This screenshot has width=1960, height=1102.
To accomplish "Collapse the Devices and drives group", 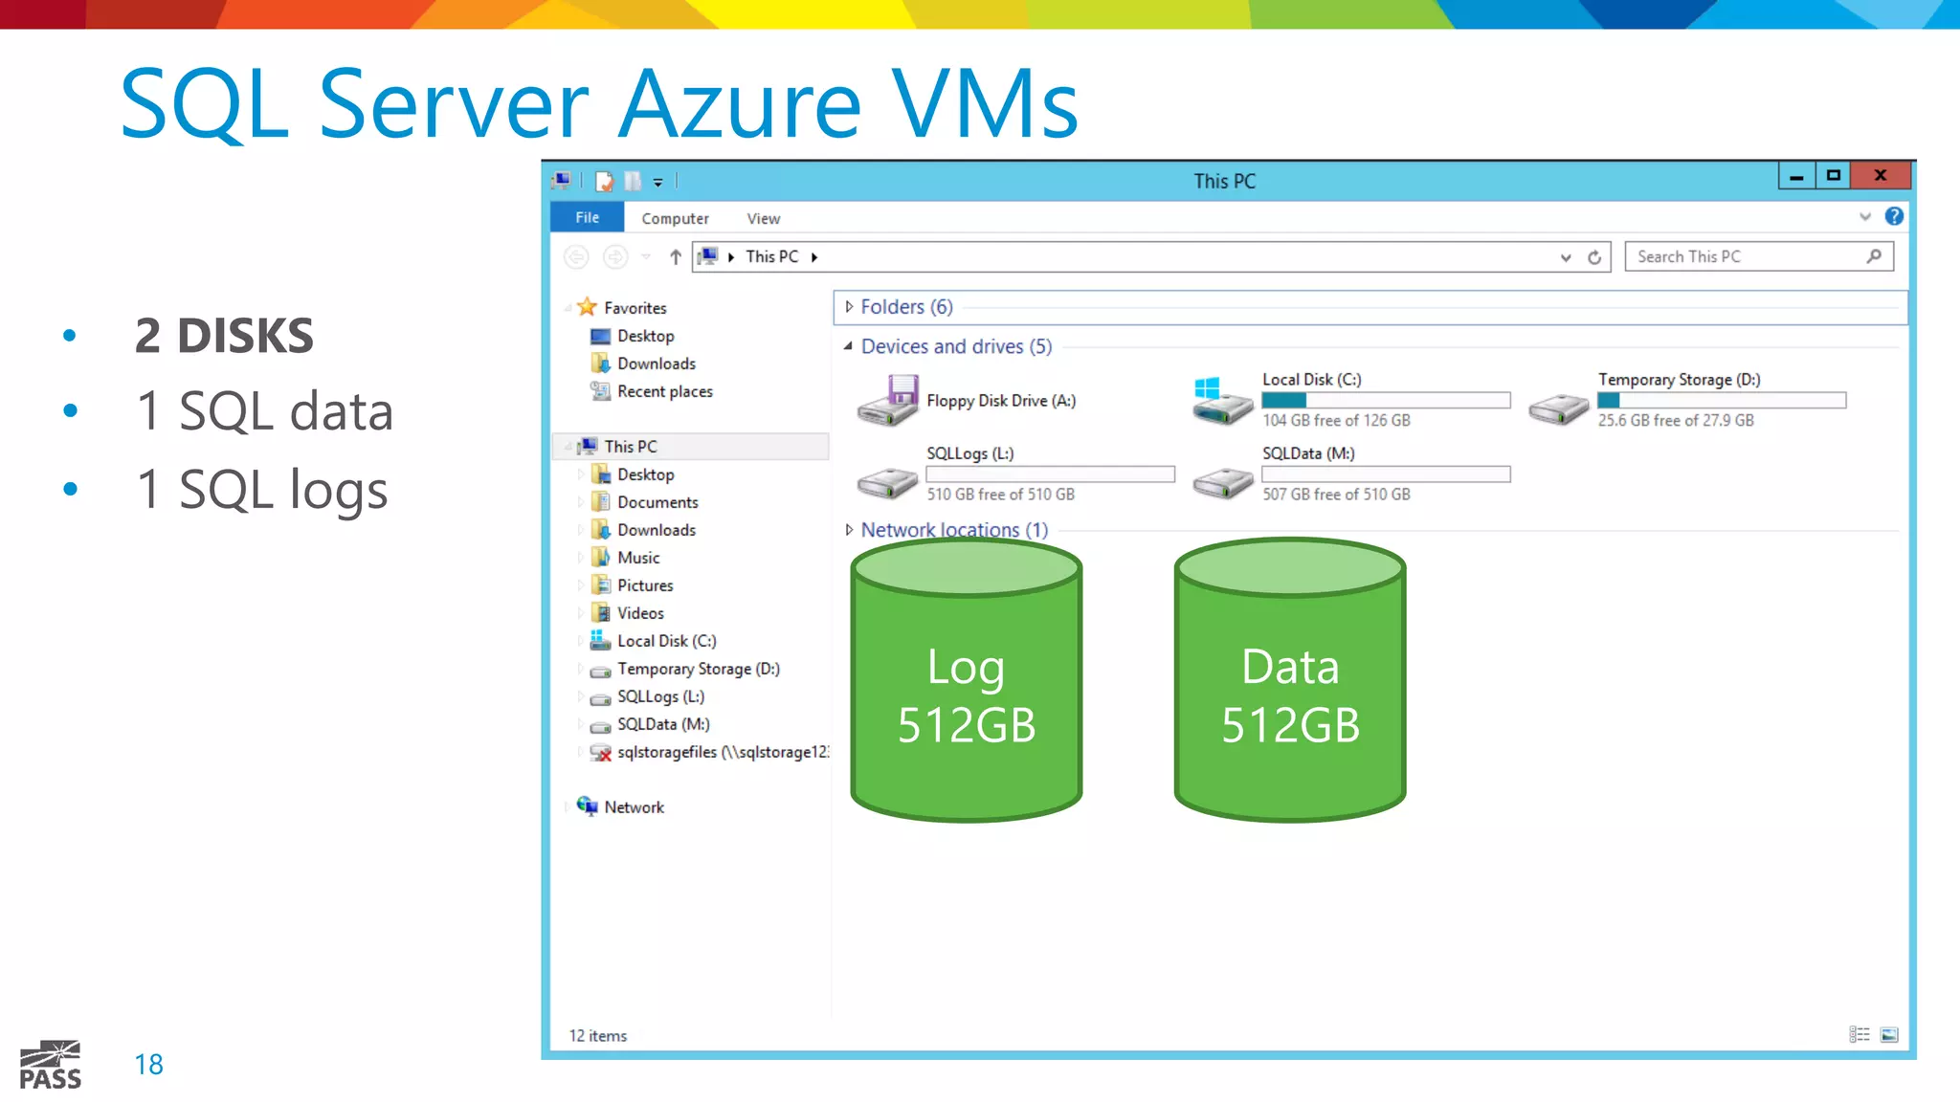I will click(x=849, y=346).
